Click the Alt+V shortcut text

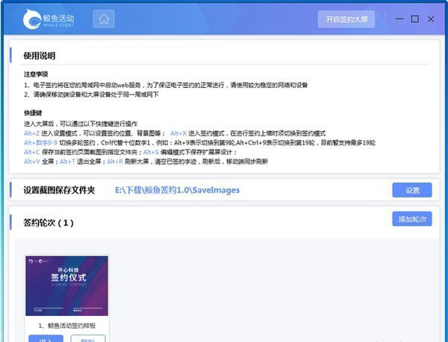pos(31,162)
